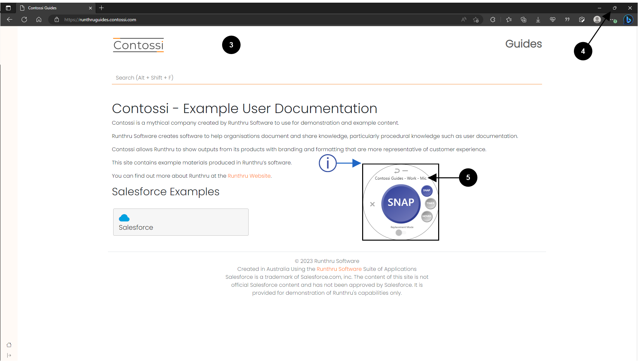Viewport: 638px width, 361px height.
Task: Click the Bing chat icon
Action: (x=628, y=20)
